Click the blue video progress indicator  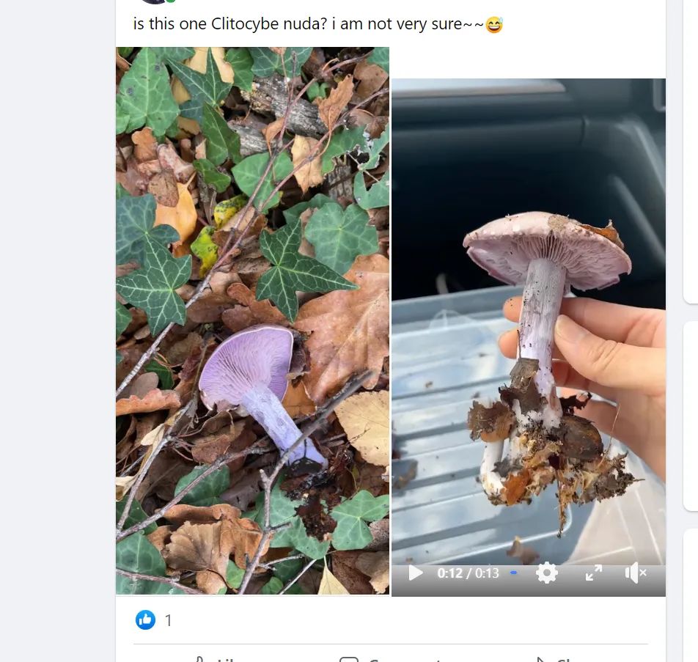[513, 573]
